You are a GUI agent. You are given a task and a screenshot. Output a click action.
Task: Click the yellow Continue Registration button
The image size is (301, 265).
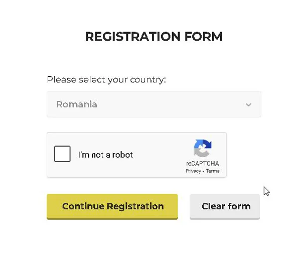(112, 207)
